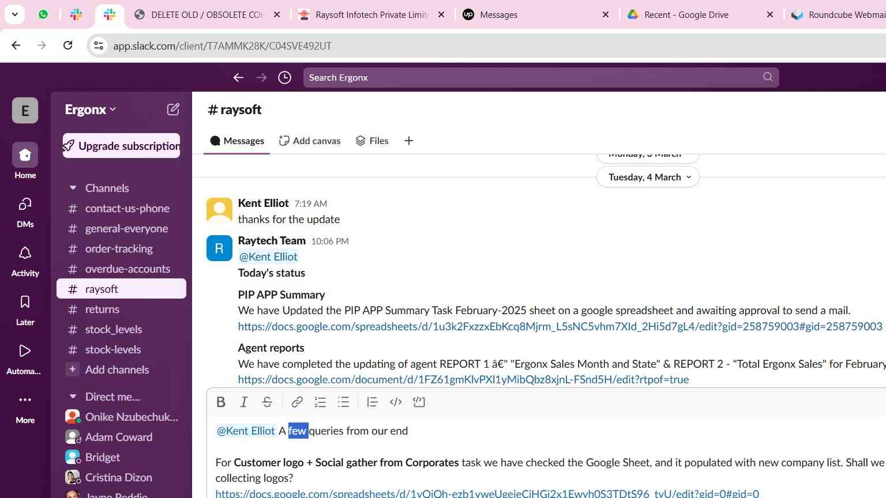Apply blockquote formatting in composer
Image resolution: width=886 pixels, height=498 pixels.
pos(372,402)
